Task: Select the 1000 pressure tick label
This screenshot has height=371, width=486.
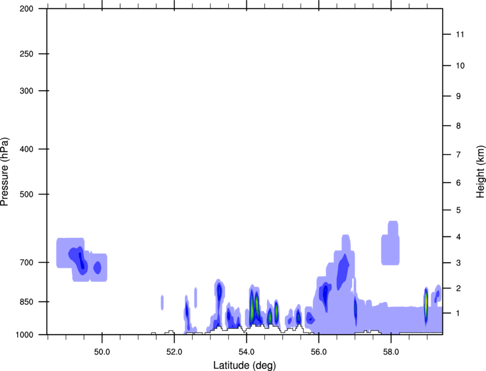Action: coord(25,334)
